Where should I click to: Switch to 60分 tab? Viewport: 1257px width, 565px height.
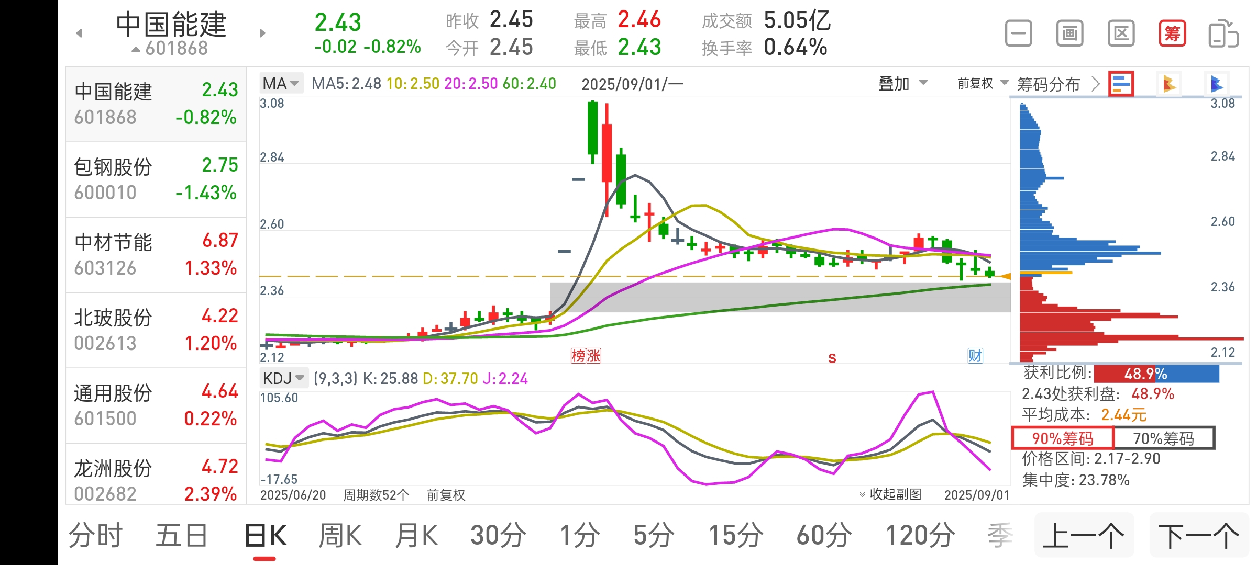pos(824,536)
